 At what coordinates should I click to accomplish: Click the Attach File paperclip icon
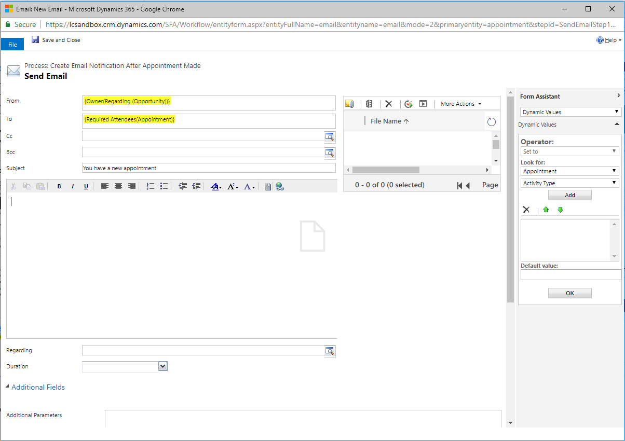point(350,104)
